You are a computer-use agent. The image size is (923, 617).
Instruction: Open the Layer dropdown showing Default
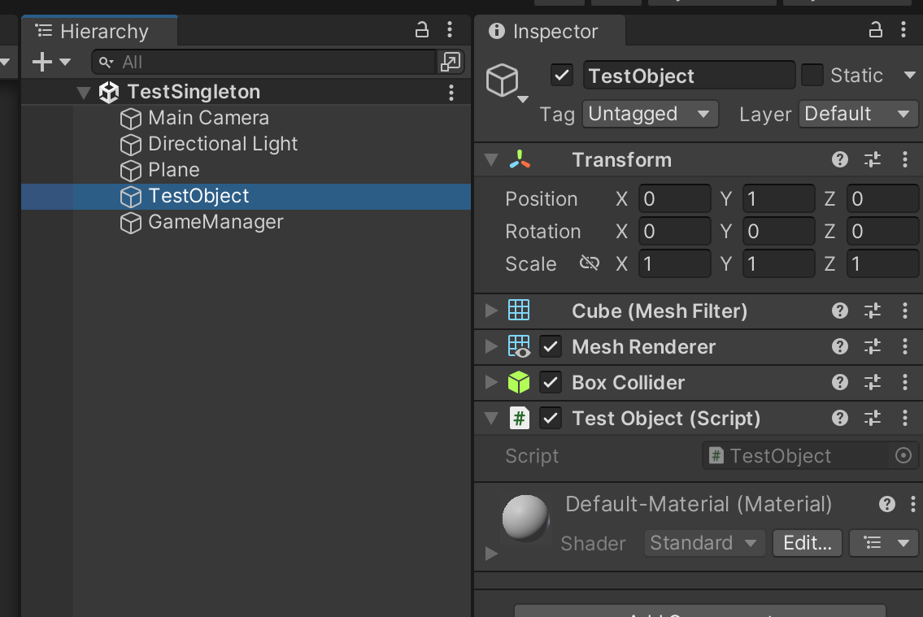[x=858, y=115]
